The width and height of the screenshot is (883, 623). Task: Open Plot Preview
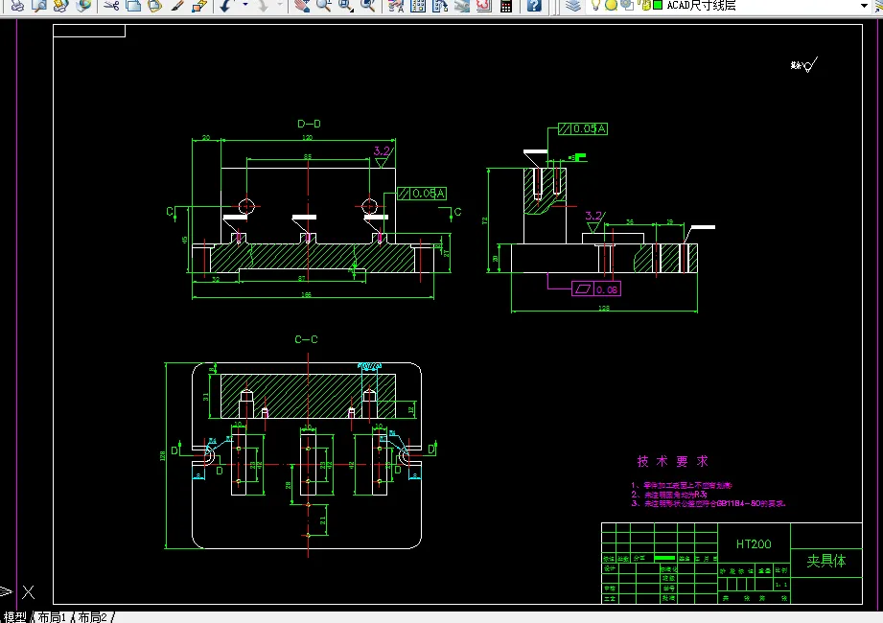click(x=39, y=6)
